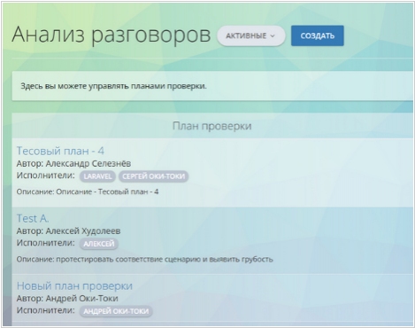Click the description of Тесовый план - 4
Viewport: 415px width, 328px height.
click(88, 191)
